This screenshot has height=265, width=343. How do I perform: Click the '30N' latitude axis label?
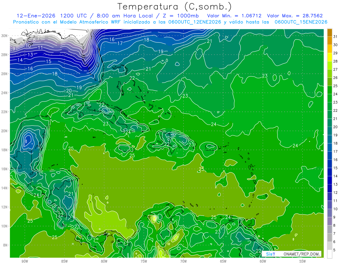click(x=4, y=36)
